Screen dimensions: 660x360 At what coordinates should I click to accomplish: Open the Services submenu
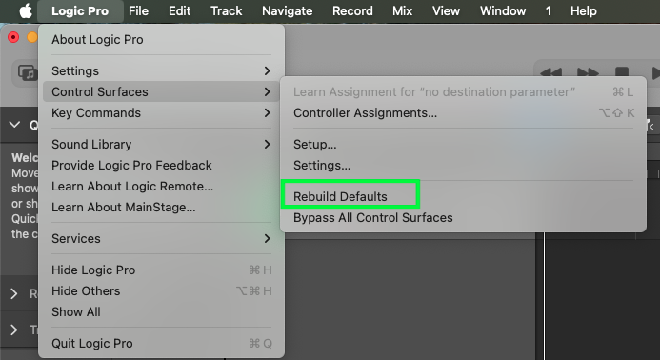[x=161, y=239]
